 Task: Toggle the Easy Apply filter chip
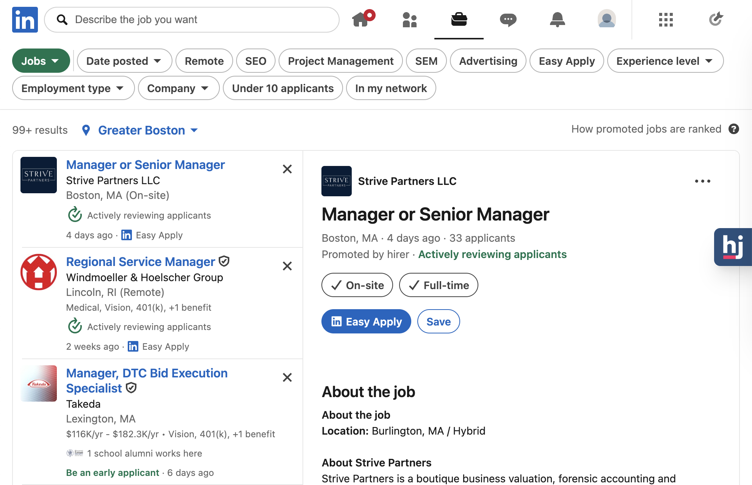click(x=567, y=61)
